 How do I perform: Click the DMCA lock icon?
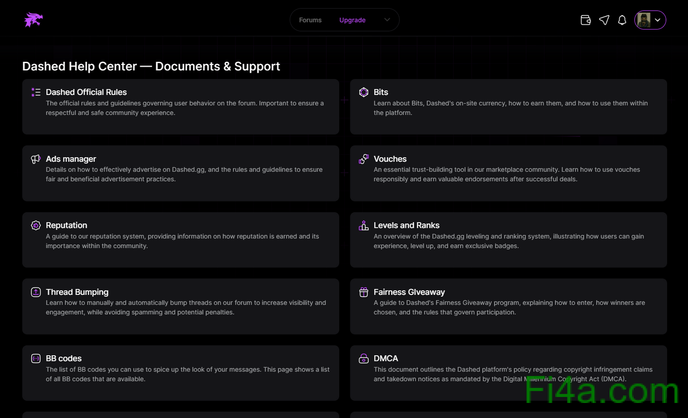[x=364, y=358]
